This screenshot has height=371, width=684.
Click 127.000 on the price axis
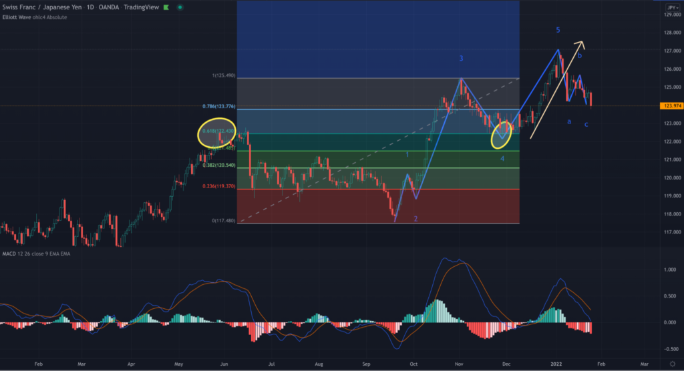pos(672,51)
